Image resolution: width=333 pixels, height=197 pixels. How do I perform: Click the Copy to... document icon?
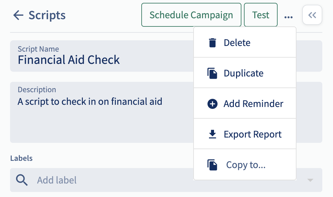(212, 165)
